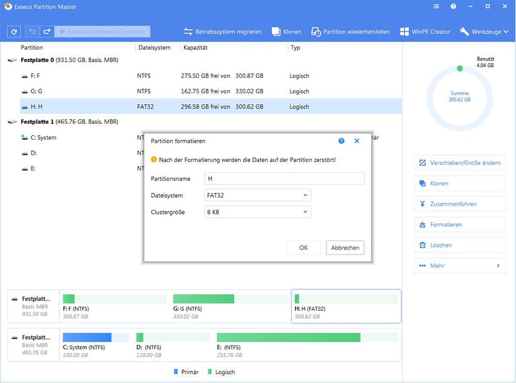Open Partition wiederherstellen

click(x=350, y=31)
